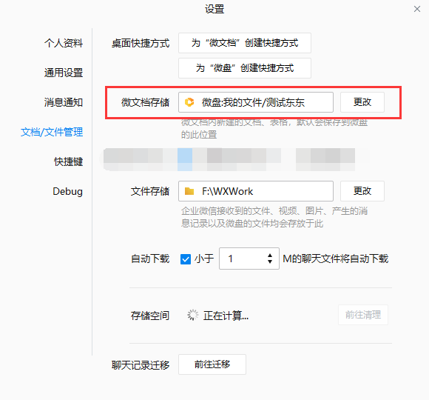Open the 个人资料 settings section
This screenshot has width=429, height=400.
[x=64, y=43]
